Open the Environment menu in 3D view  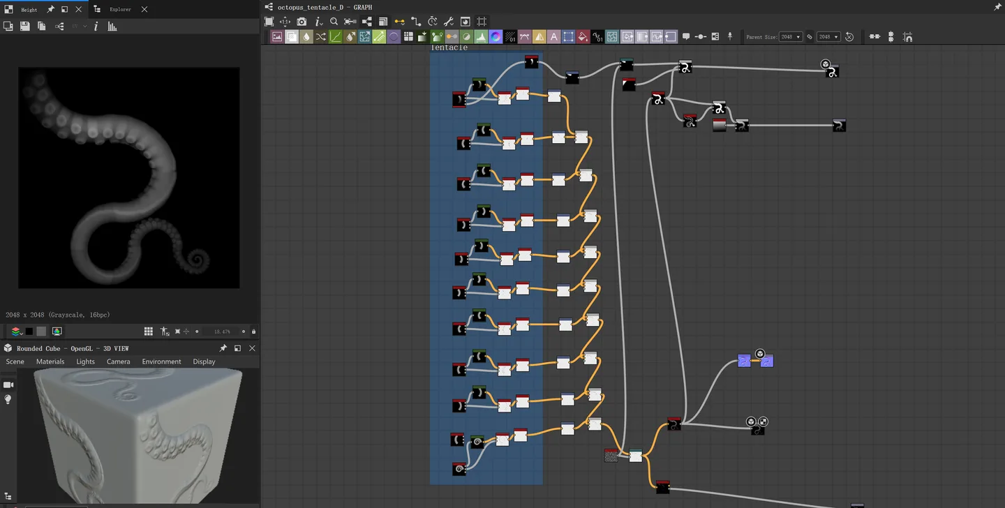pyautogui.click(x=162, y=361)
